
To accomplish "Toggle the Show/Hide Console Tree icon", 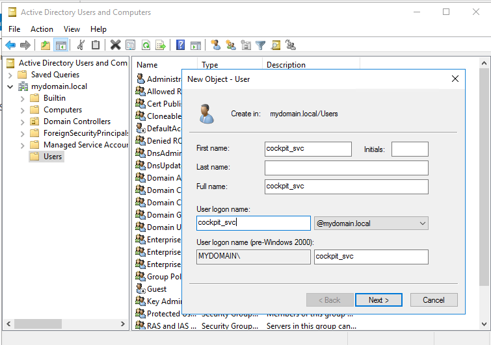I will point(60,45).
